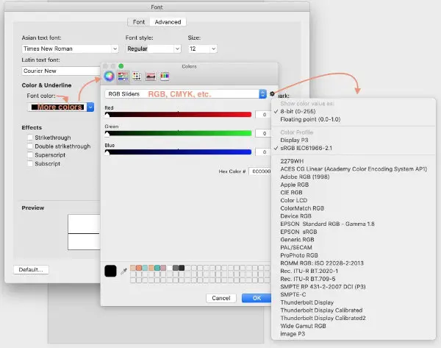Select the pencils color picker icon

[x=165, y=76]
